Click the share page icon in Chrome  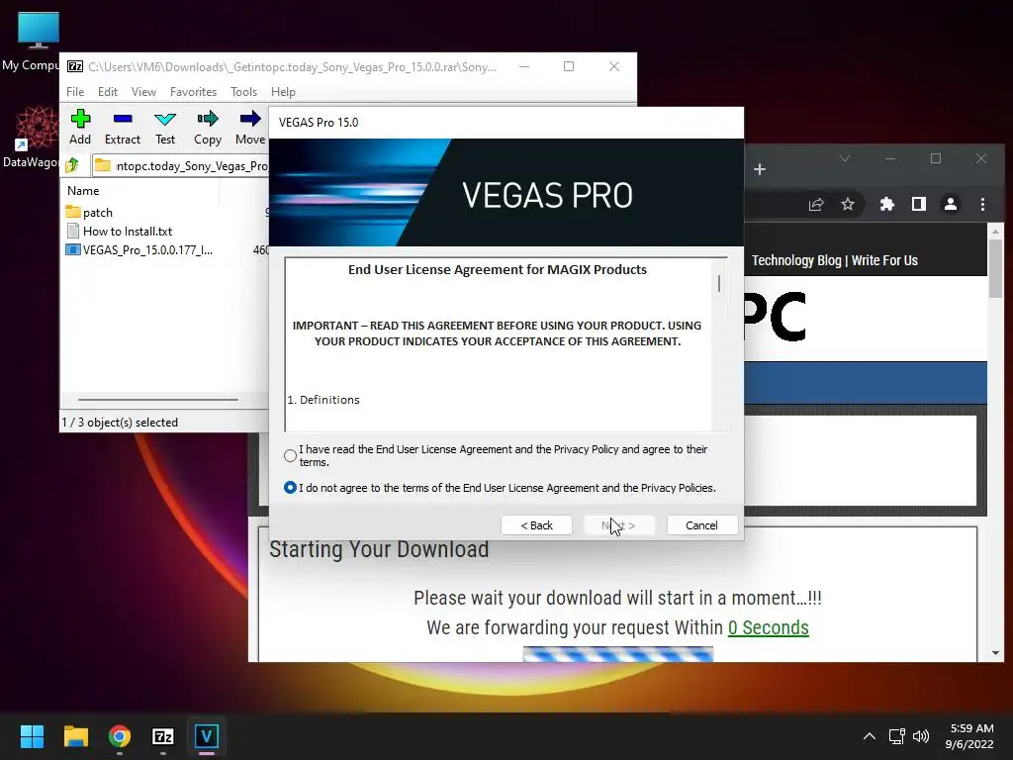tap(816, 204)
